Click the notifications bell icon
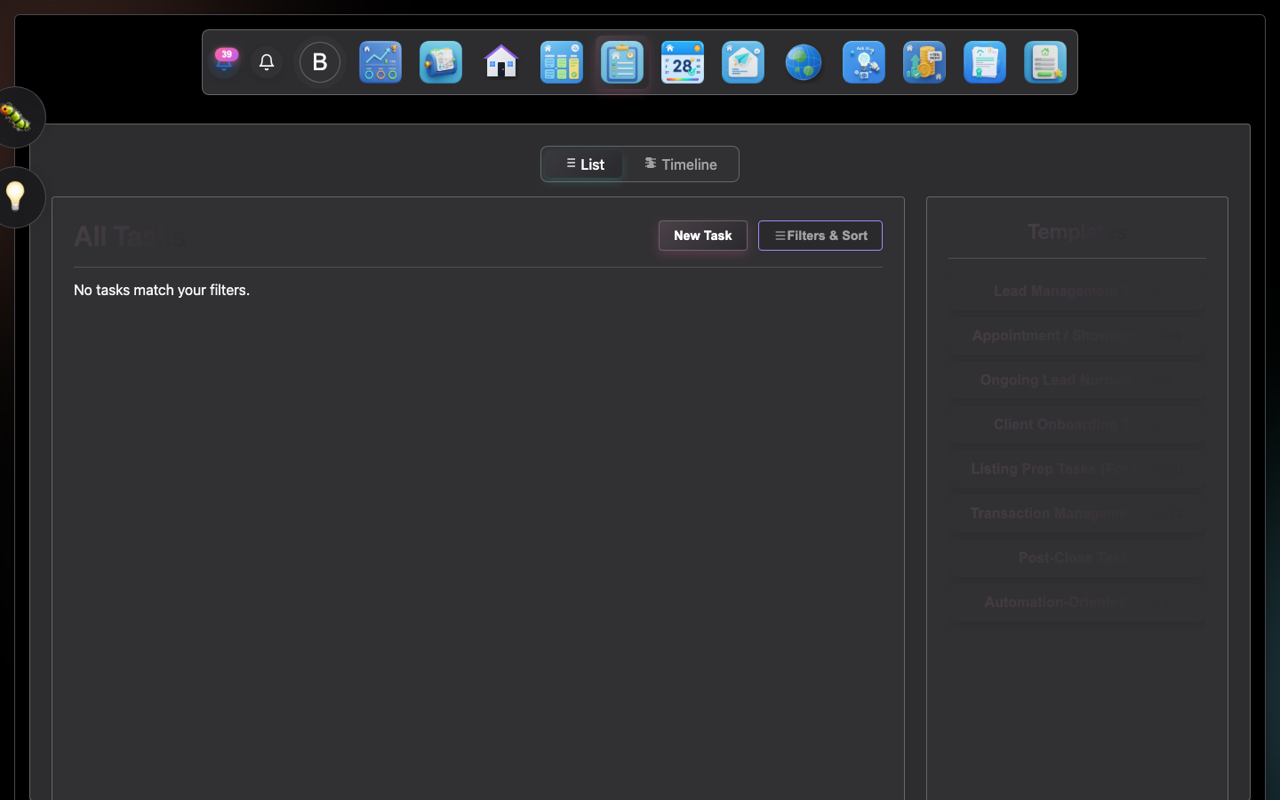Image resolution: width=1280 pixels, height=800 pixels. [266, 62]
